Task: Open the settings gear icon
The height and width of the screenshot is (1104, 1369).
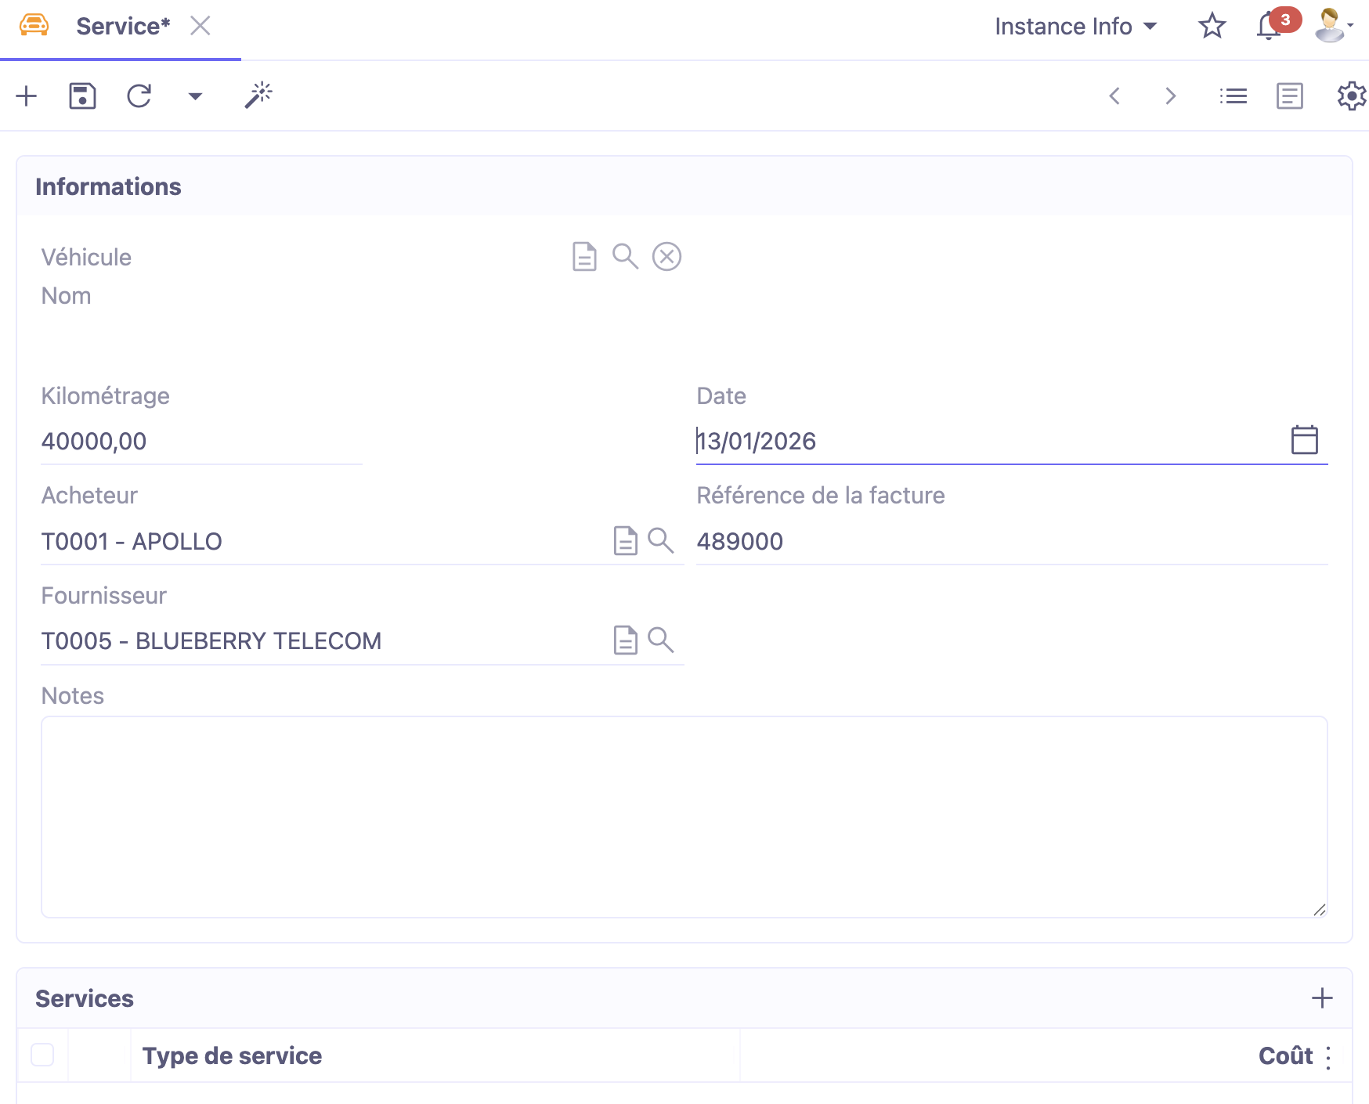Action: (x=1351, y=96)
